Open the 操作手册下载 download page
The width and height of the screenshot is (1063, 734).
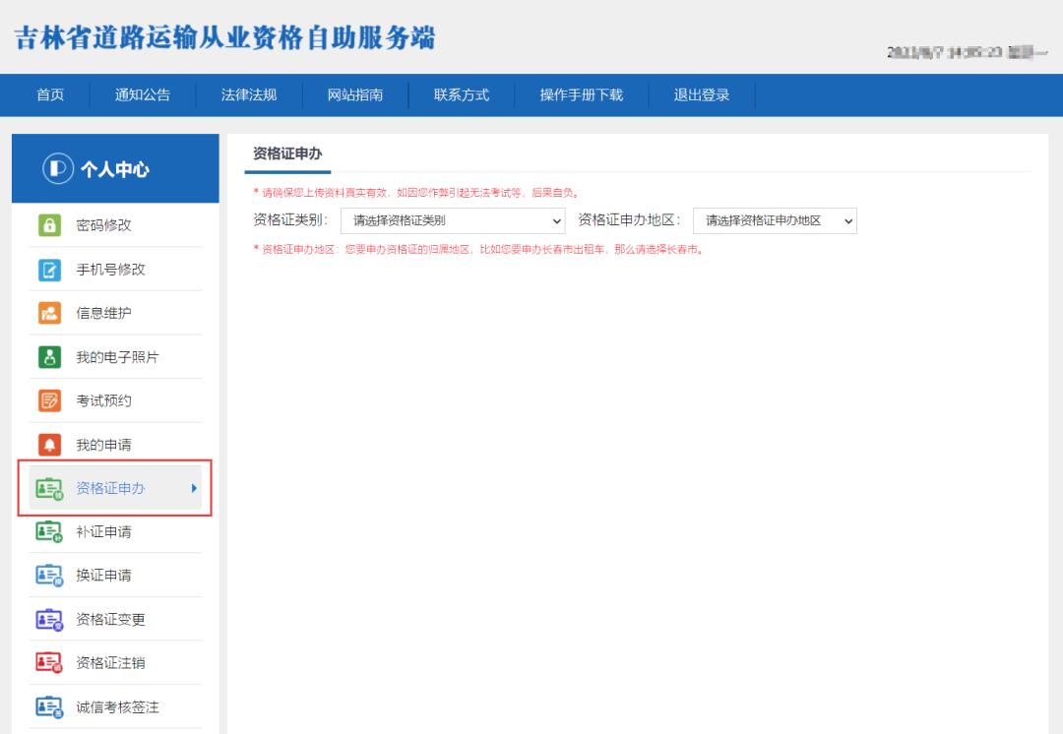582,95
